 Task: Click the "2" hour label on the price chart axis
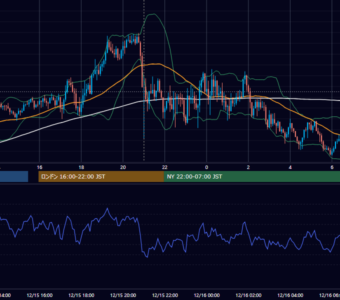tap(248, 167)
